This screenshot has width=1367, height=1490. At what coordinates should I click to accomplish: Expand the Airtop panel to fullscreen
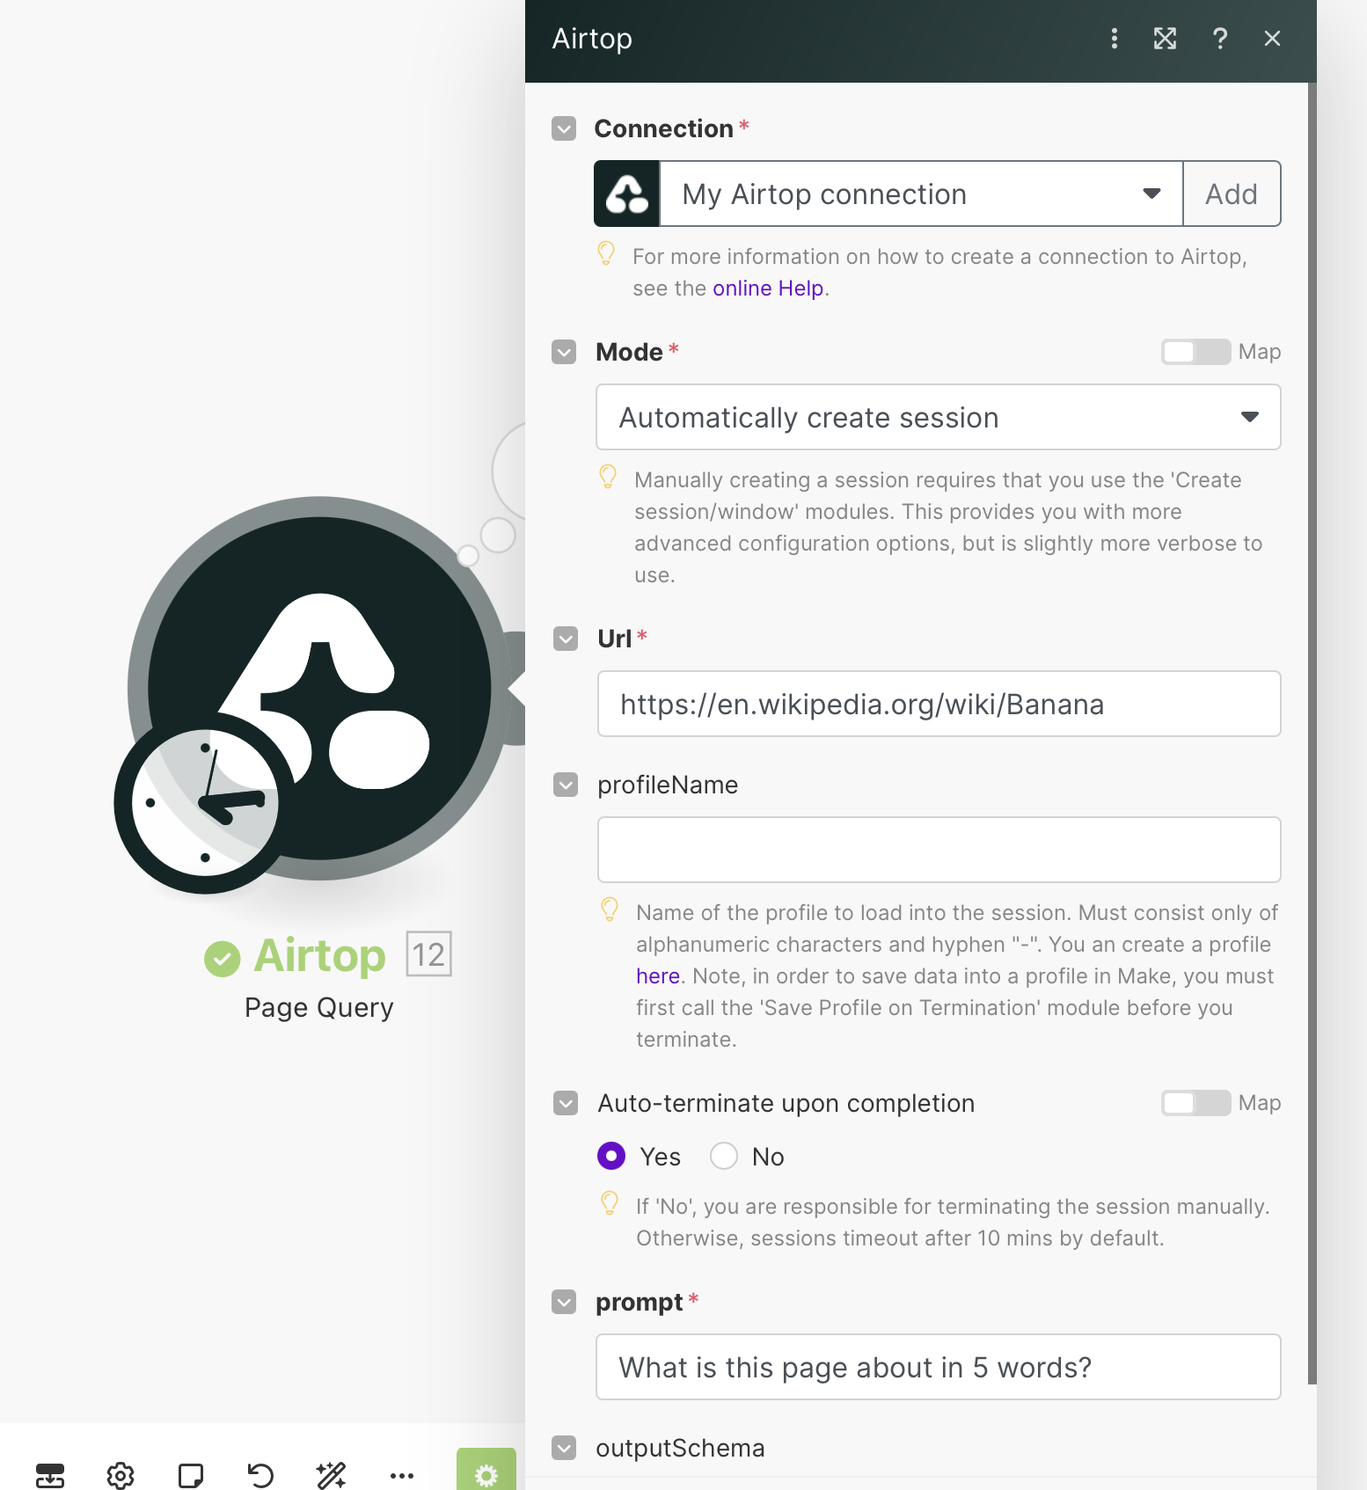[x=1165, y=39]
